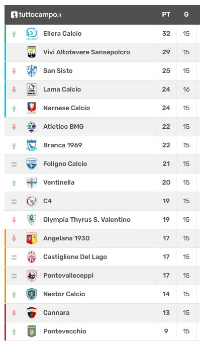The width and height of the screenshot is (200, 344).
Task: Click the green up arrow beside Ventinella
Action: (x=14, y=183)
